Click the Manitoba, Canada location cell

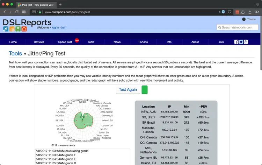pos(148,130)
